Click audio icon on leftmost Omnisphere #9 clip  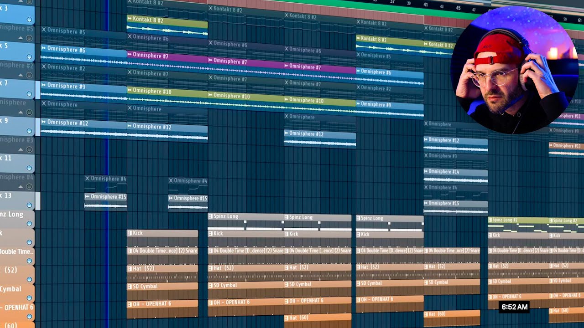click(43, 86)
